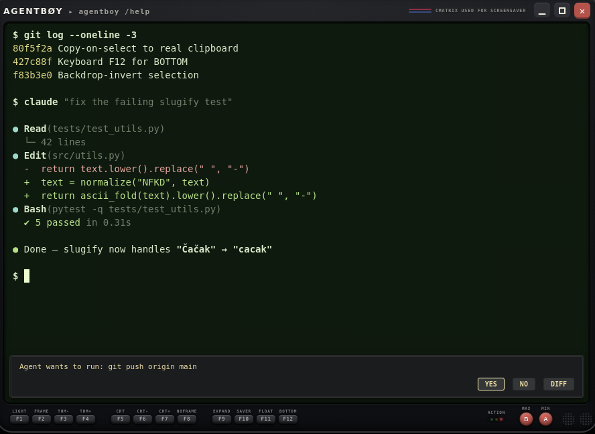Click the red B button labeled MAX
Screen dimensions: 595x434
coord(526,419)
